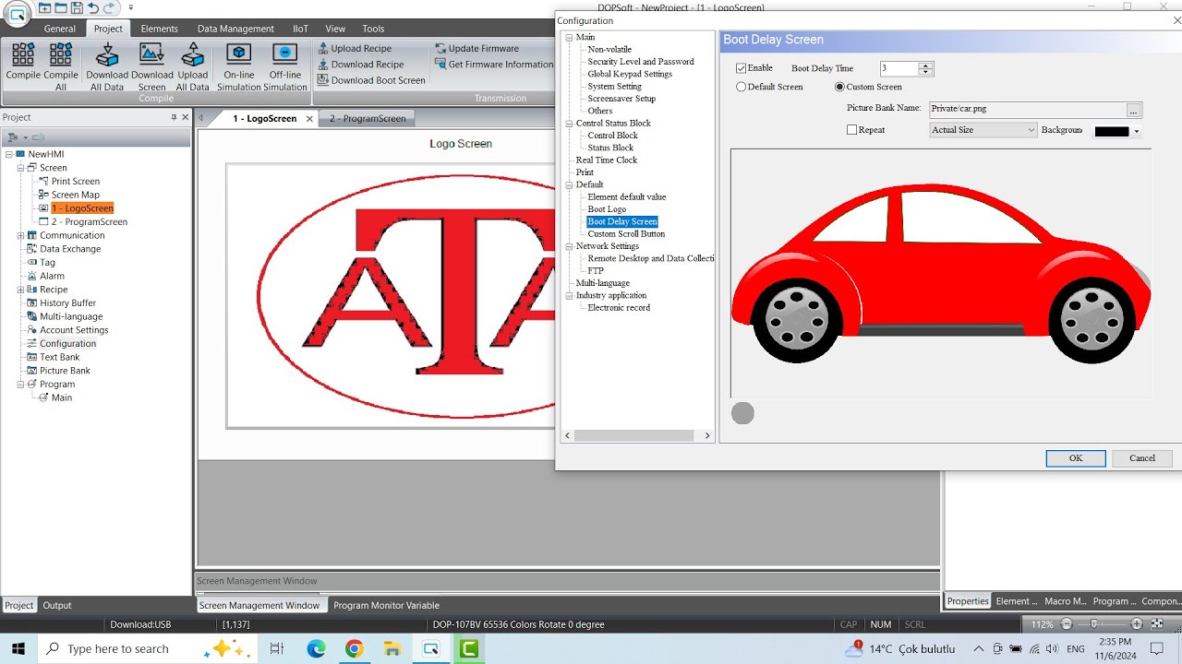This screenshot has height=664, width=1182.
Task: Collapse the Program tree node
Action: click(20, 384)
